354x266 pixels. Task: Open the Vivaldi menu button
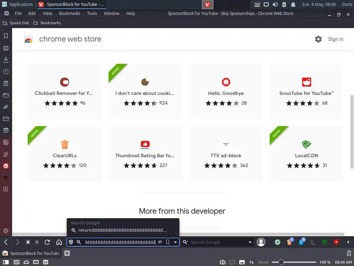(7, 14)
